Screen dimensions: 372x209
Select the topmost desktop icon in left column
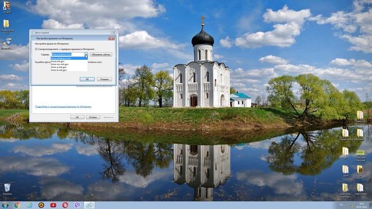click(6, 6)
